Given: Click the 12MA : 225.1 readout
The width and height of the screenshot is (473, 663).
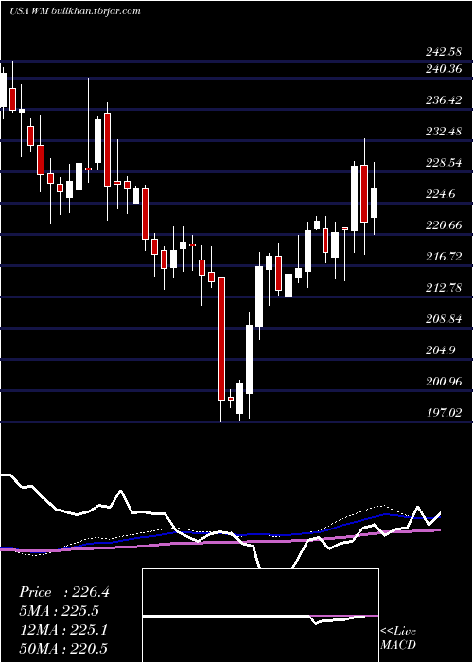Looking at the screenshot, I should coord(63,630).
